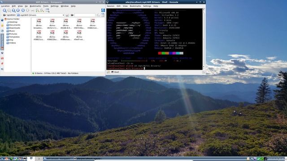The height and width of the screenshot is (161, 287).
Task: Select the Templates folder in the tree
Action: [13, 37]
